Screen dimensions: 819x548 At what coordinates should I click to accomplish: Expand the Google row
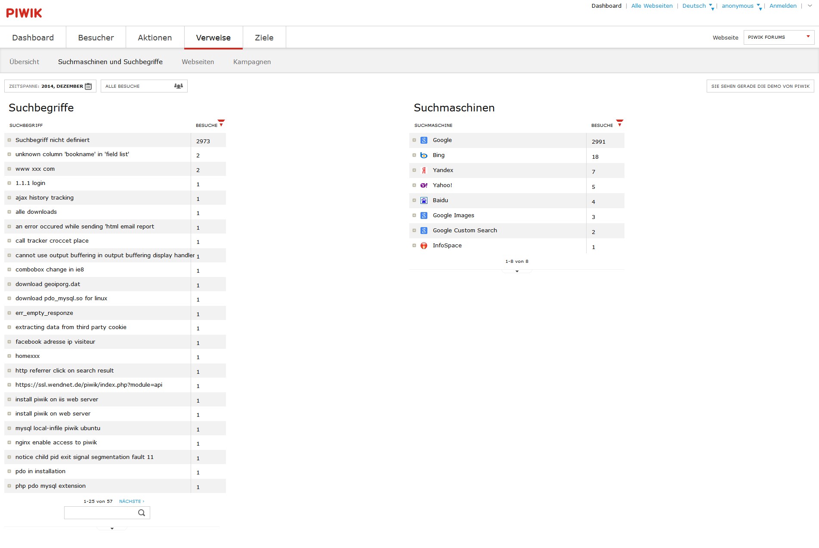point(414,140)
